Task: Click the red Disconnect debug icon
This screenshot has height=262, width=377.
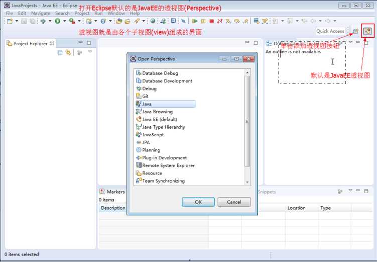Action: [x=220, y=21]
